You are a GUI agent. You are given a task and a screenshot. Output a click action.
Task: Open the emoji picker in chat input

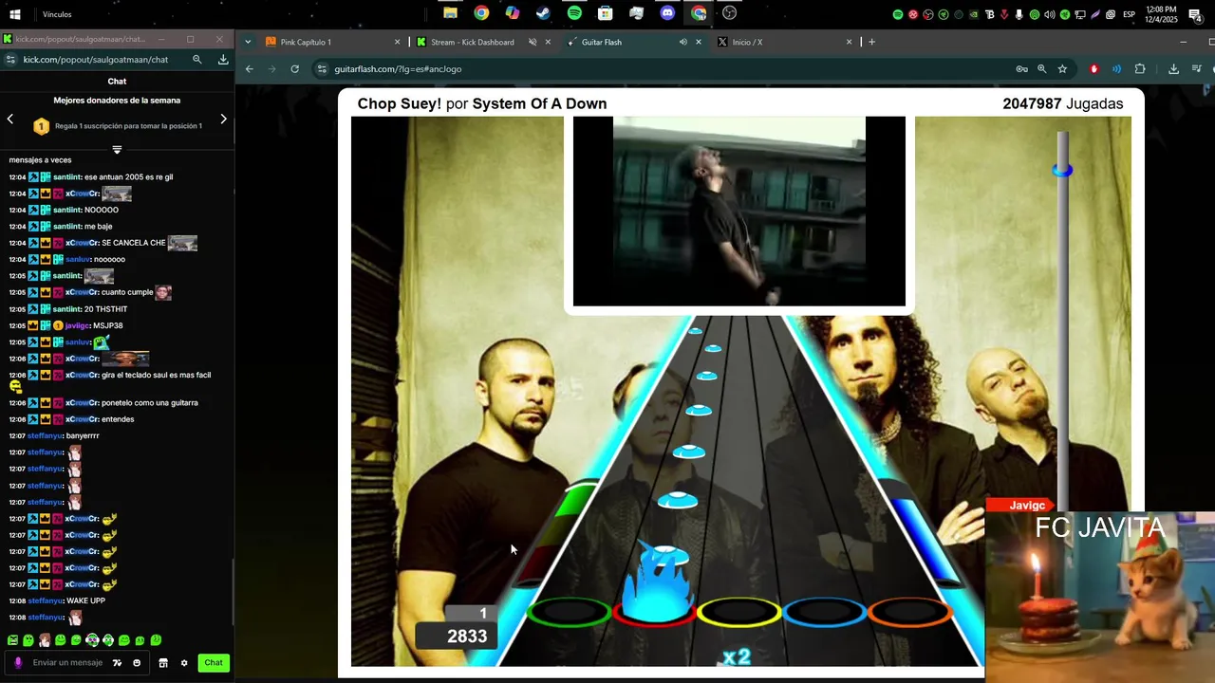click(x=137, y=663)
